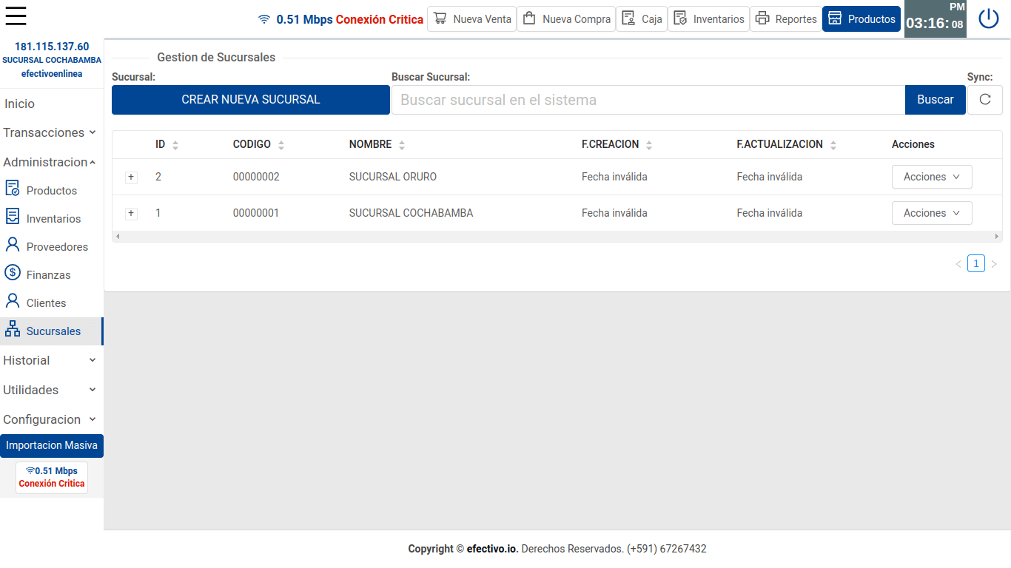This screenshot has width=1011, height=568.
Task: Expand the Transacciones menu
Action: [52, 132]
